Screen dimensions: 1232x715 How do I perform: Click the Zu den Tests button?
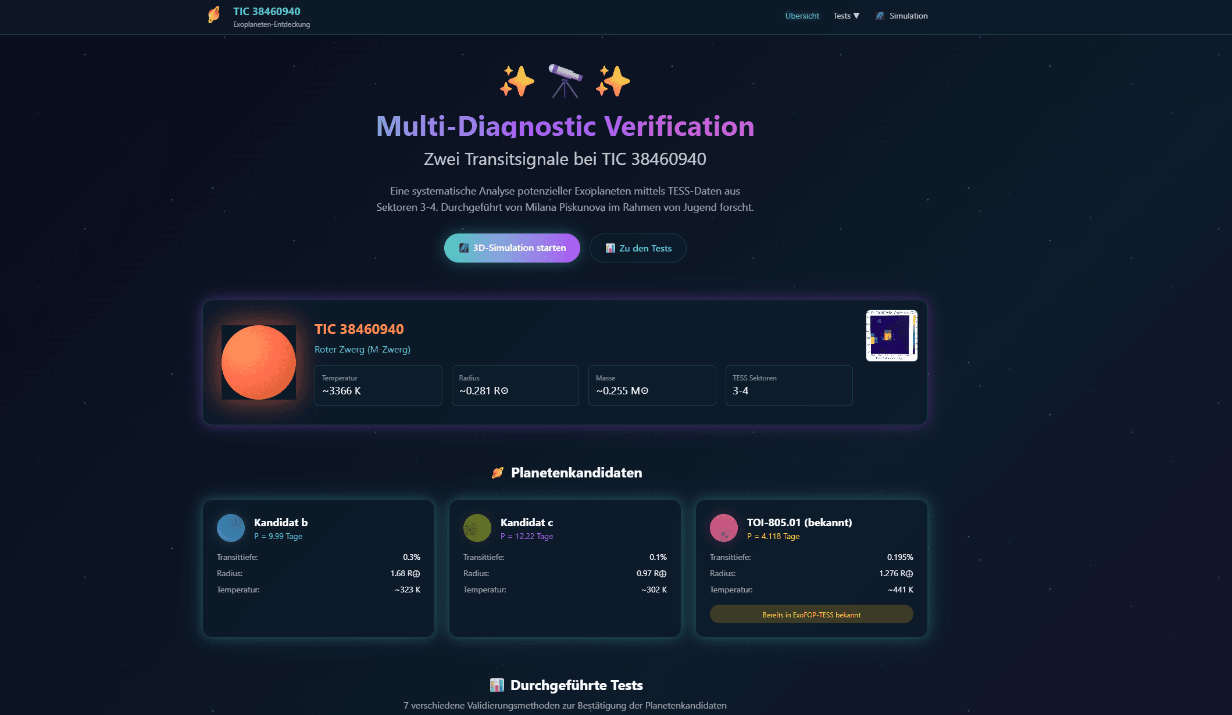(637, 247)
